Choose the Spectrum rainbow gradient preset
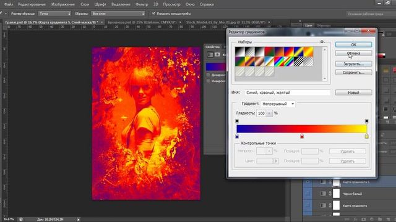Screen dimensions: 396x222 pyautogui.click(x=279, y=62)
